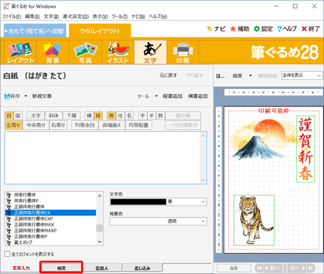
Task: Click 縦書追加 button
Action: (172, 96)
